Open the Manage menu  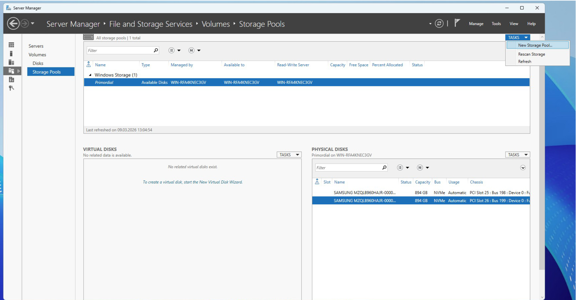pyautogui.click(x=476, y=24)
